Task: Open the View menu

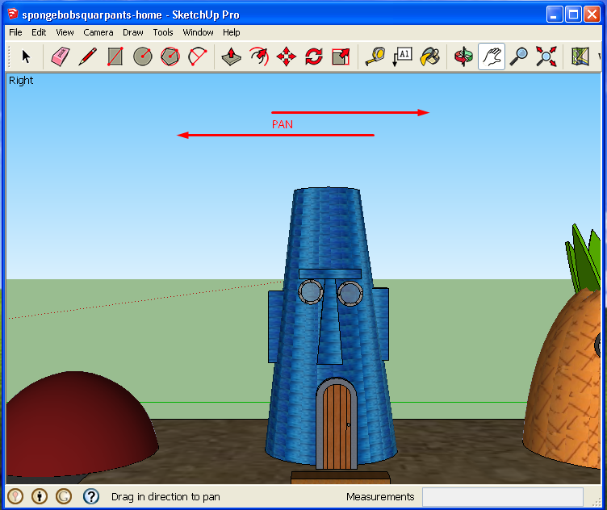Action: click(65, 32)
